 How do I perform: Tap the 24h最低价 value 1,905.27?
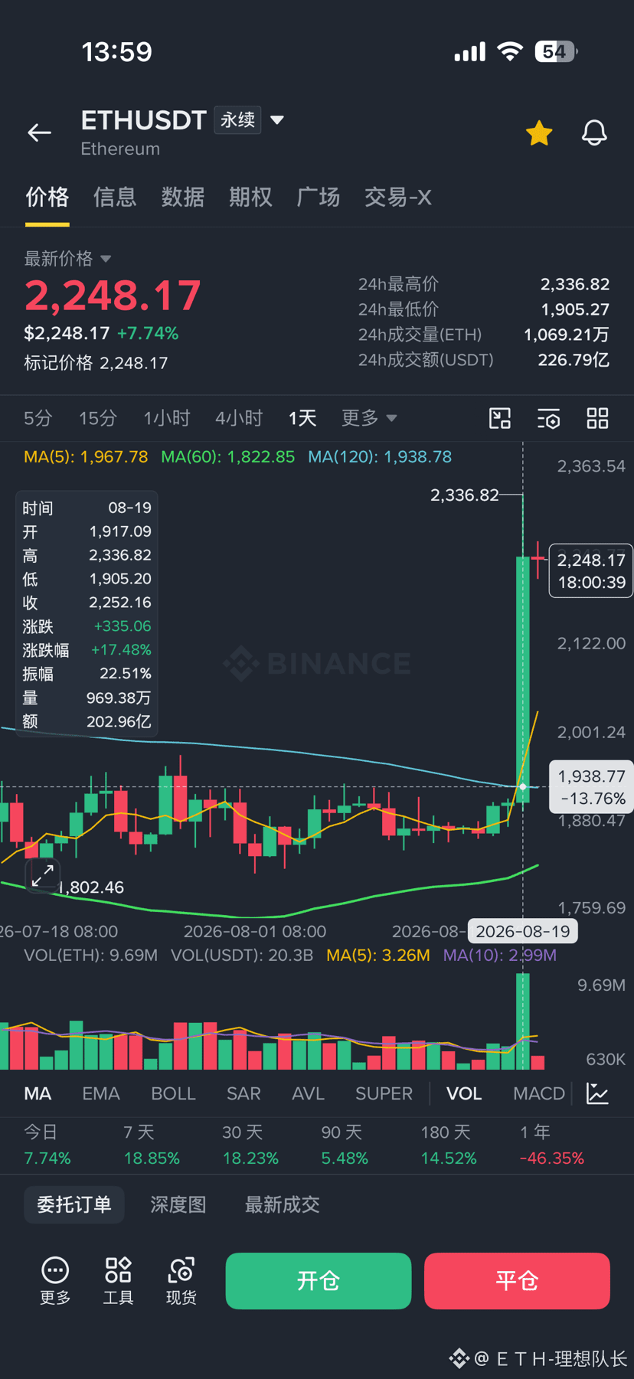pyautogui.click(x=575, y=309)
